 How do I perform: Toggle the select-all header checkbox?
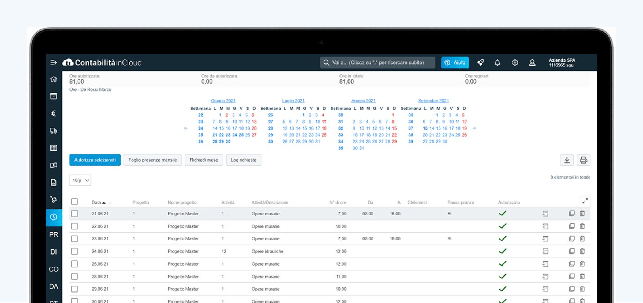(74, 202)
